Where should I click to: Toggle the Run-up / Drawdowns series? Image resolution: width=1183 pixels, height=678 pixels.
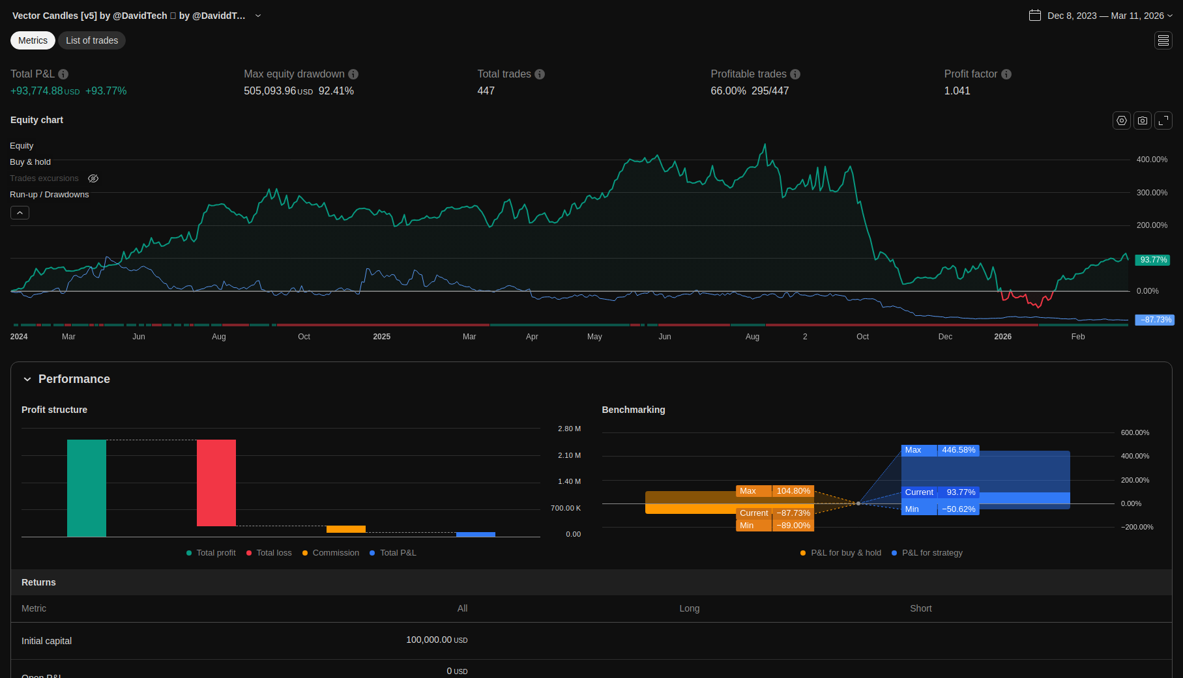(49, 195)
